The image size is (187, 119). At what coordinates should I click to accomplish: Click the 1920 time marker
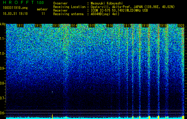[x=181, y=26]
